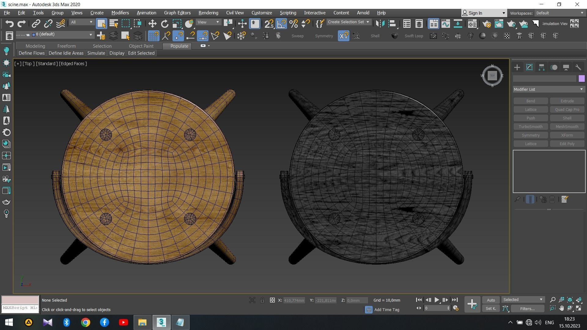Click the Isolate Selection toggle icon
This screenshot has height=330, width=587.
tap(252, 300)
